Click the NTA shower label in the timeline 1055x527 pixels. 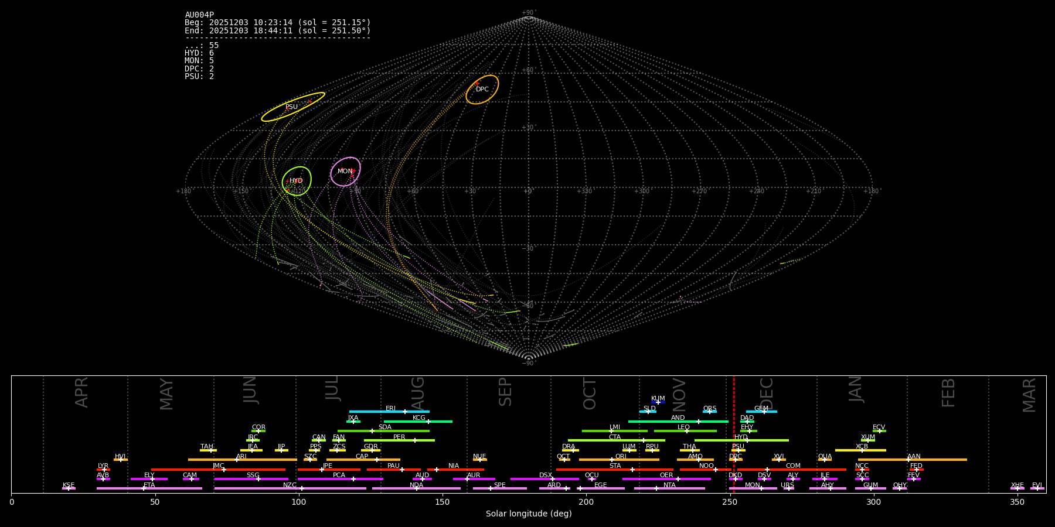tap(669, 485)
